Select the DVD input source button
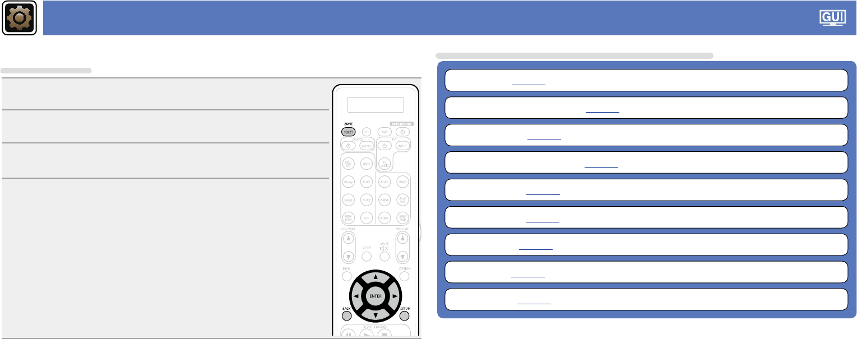857x339 pixels. (366, 164)
